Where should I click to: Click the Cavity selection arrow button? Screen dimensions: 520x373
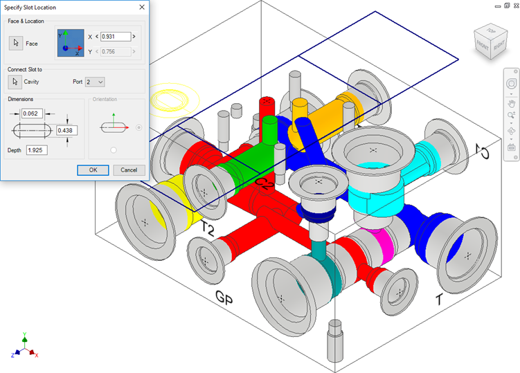point(15,82)
